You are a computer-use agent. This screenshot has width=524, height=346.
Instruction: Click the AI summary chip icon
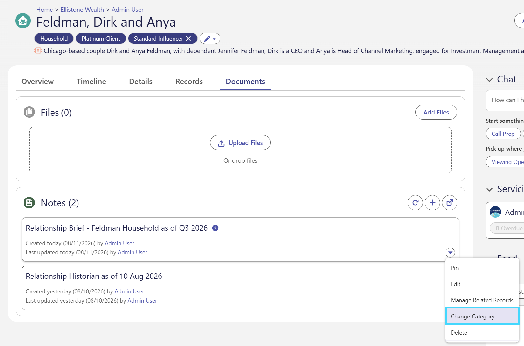tap(38, 51)
